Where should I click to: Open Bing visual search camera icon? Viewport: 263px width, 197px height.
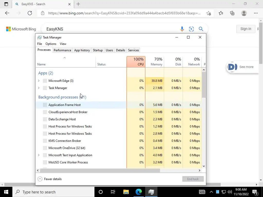click(x=191, y=29)
